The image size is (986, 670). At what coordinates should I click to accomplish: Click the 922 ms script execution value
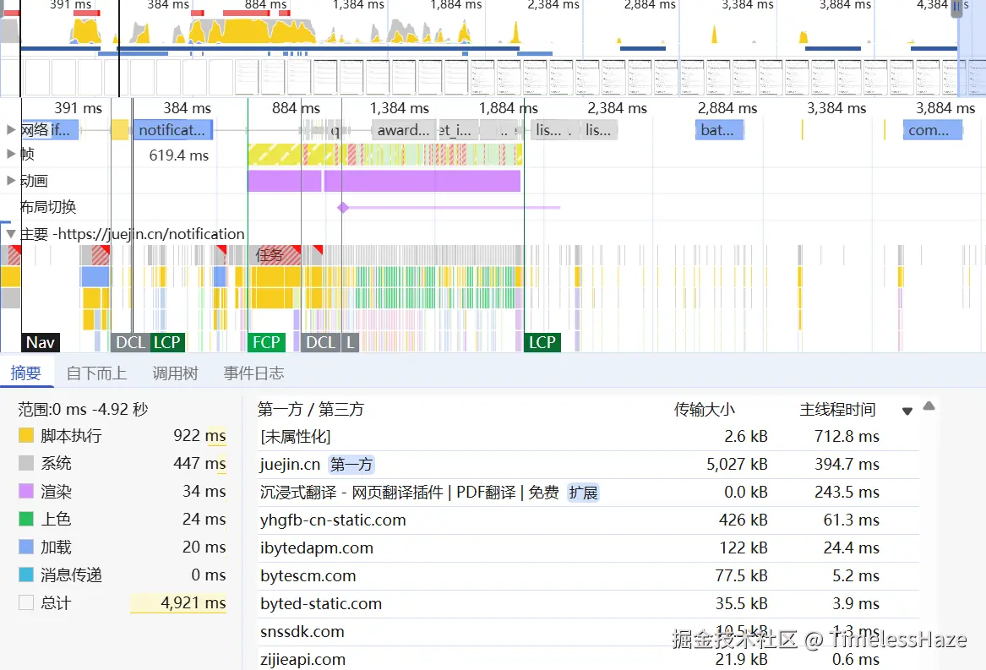[199, 435]
